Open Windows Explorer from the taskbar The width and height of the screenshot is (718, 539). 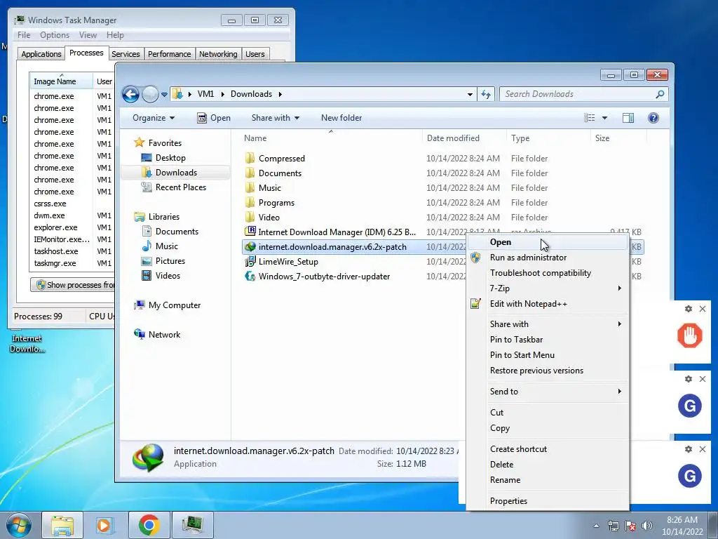62,525
